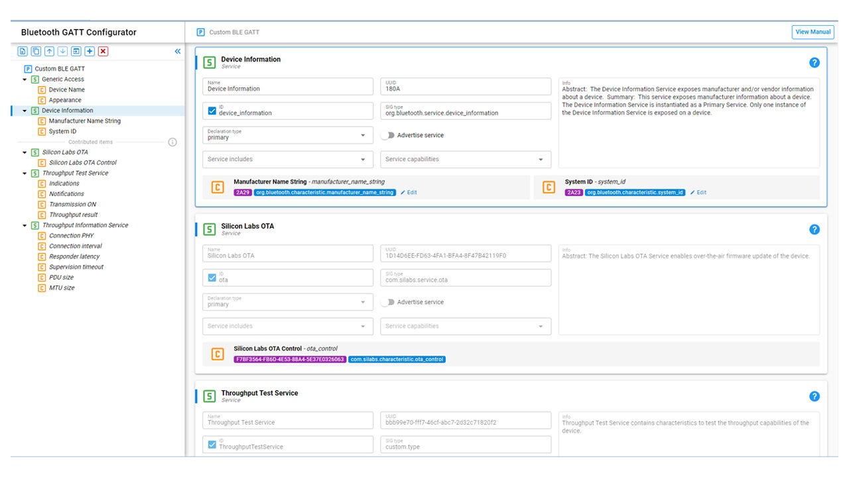Click the 180A UUID input field
This screenshot has height=477, width=849.
(466, 87)
